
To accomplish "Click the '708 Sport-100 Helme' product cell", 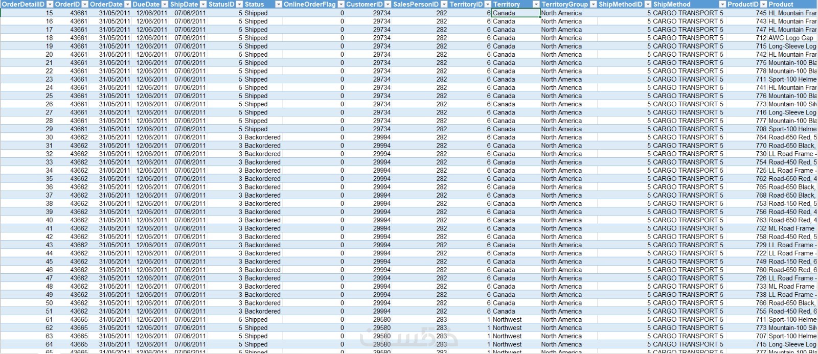I will (786, 129).
